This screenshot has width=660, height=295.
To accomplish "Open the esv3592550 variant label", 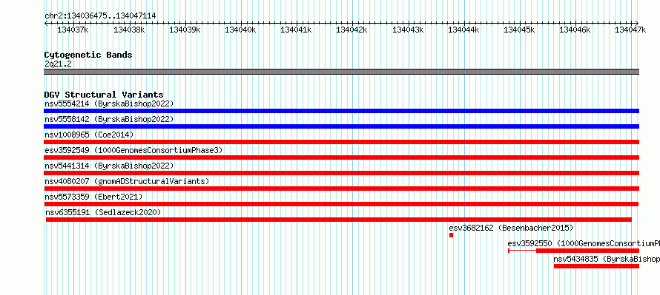I will [584, 243].
